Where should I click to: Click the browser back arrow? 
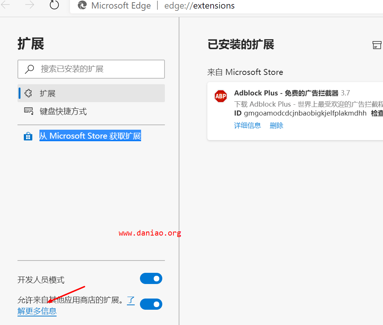click(x=5, y=4)
